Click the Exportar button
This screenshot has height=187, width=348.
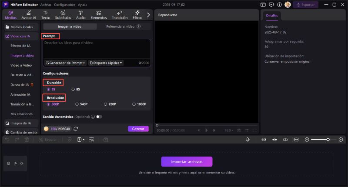(306, 5)
